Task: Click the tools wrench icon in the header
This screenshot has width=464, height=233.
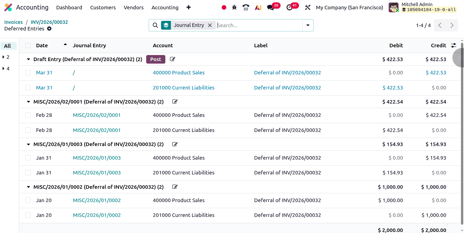Action: [x=307, y=8]
